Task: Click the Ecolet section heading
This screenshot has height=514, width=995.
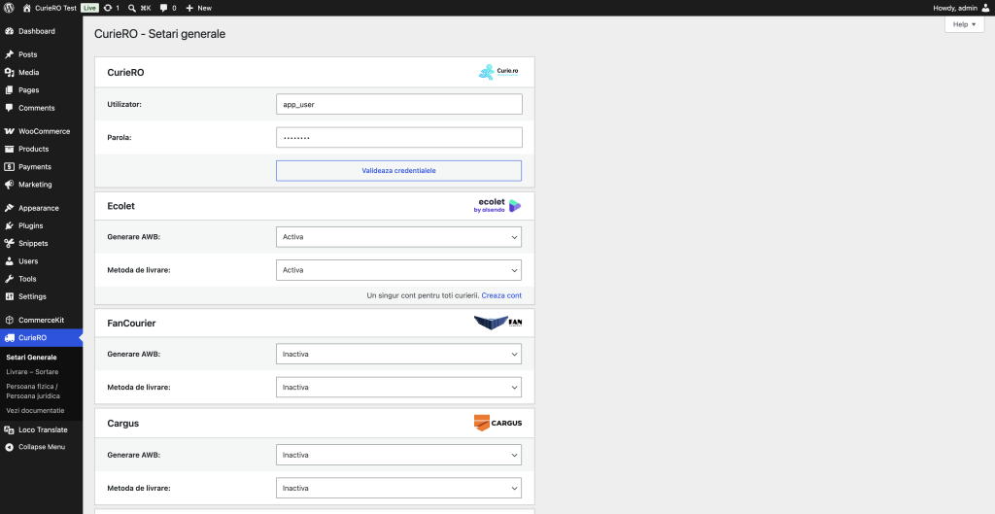Action: coord(121,206)
